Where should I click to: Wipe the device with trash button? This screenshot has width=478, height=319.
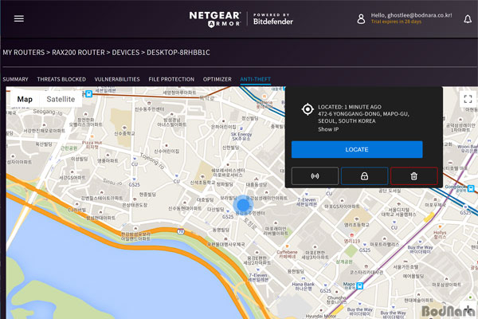point(414,175)
